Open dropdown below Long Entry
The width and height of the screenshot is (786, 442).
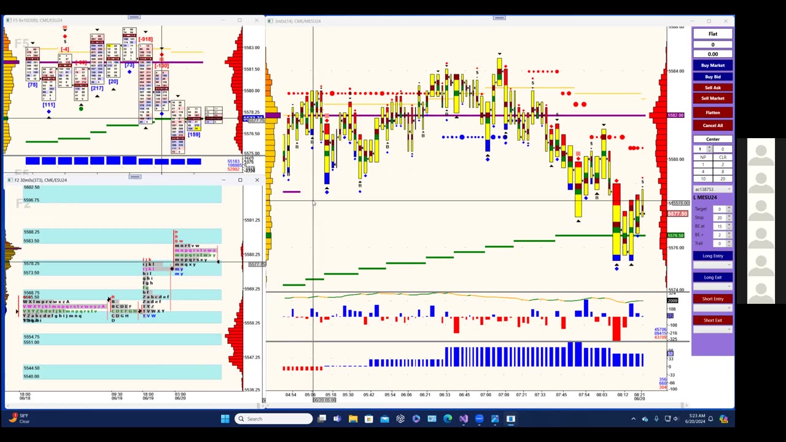pyautogui.click(x=712, y=265)
